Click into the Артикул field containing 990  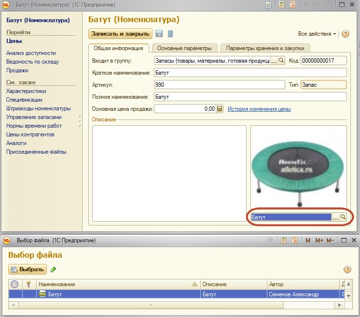(x=219, y=85)
